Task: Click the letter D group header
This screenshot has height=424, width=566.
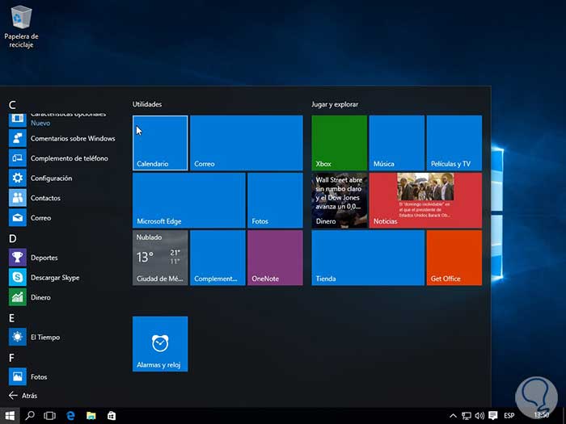Action: pos(12,238)
